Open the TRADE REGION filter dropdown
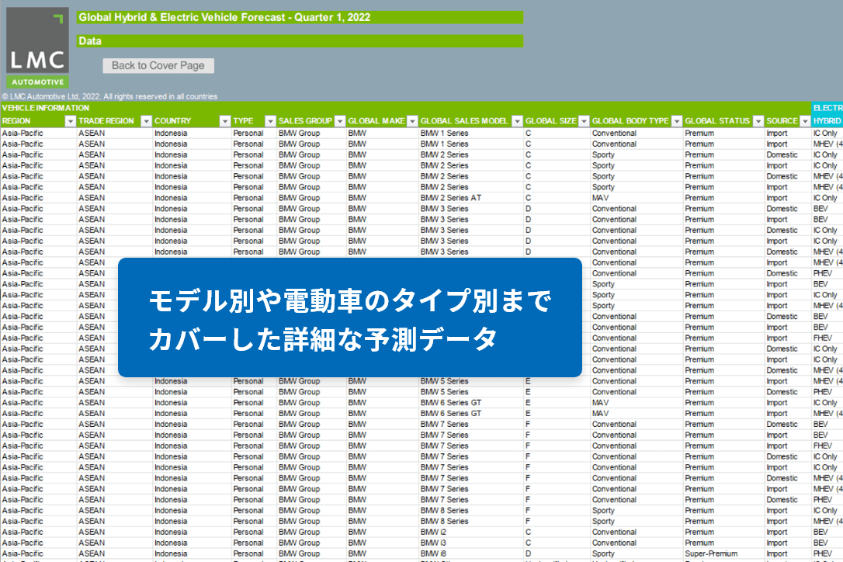Screen dimensions: 843x562 click(x=146, y=121)
